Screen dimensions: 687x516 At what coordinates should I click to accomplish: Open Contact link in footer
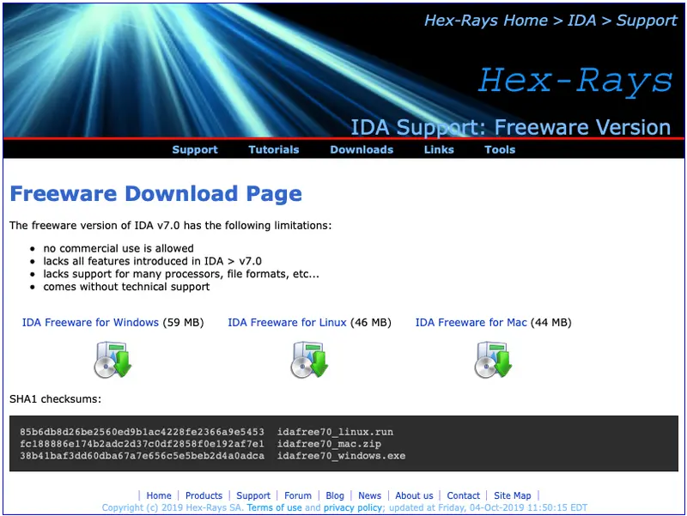tap(463, 495)
